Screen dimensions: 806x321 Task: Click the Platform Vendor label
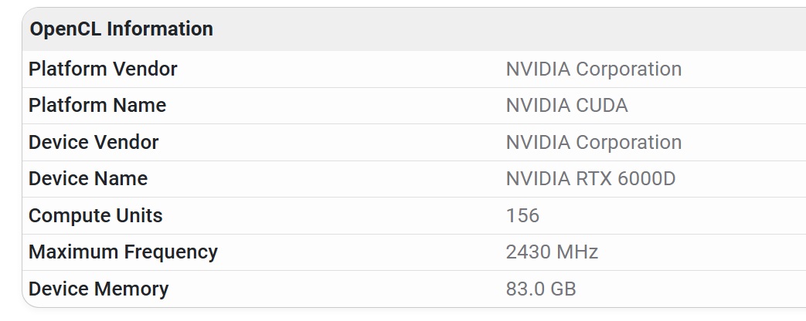[103, 69]
